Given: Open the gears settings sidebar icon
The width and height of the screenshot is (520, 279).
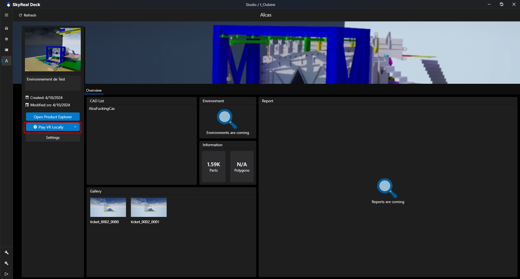Looking at the screenshot, I should pos(7,263).
